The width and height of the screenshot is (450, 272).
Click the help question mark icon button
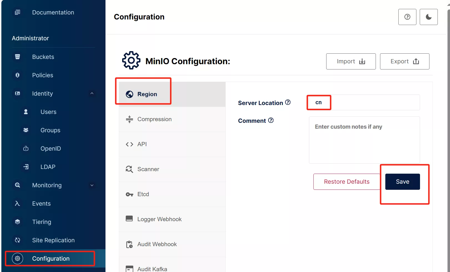click(x=407, y=17)
